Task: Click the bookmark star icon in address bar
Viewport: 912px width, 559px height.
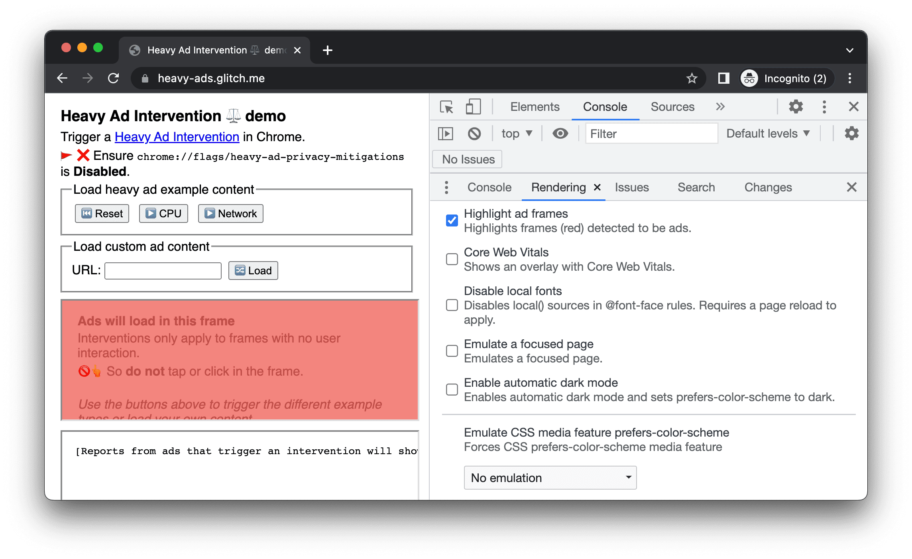Action: pos(692,78)
